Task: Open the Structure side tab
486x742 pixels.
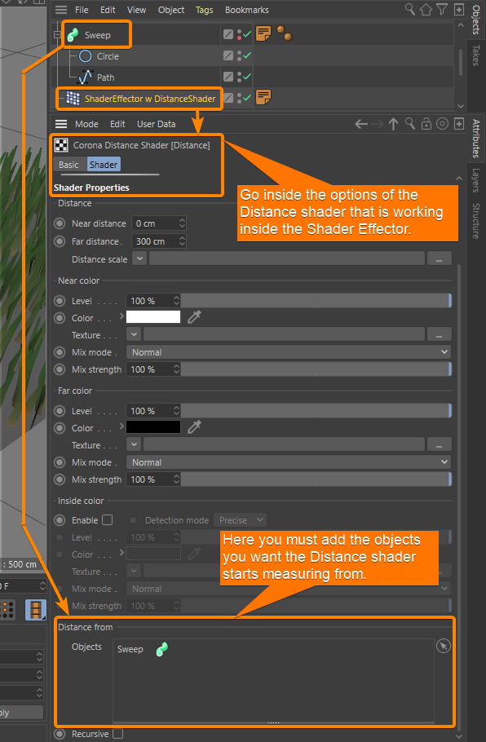Action: click(x=476, y=221)
